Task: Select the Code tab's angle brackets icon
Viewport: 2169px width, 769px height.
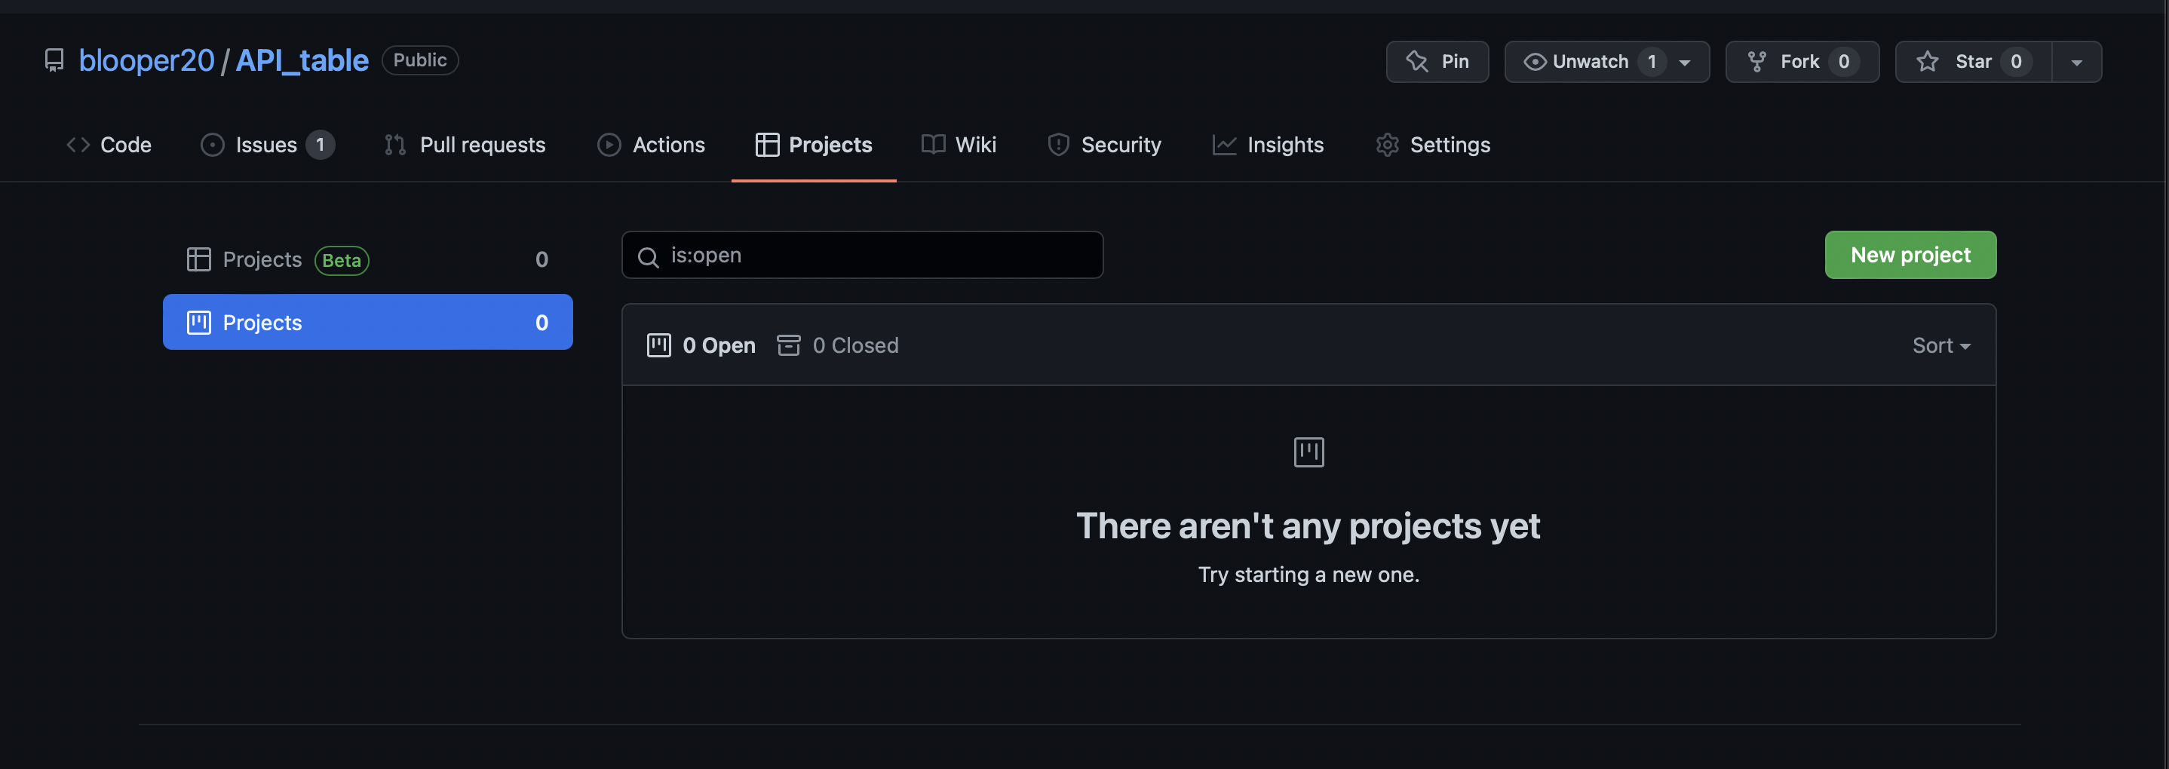Action: [x=78, y=145]
